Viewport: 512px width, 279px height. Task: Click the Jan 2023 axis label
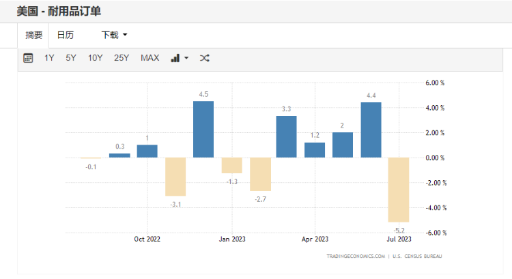pyautogui.click(x=232, y=239)
